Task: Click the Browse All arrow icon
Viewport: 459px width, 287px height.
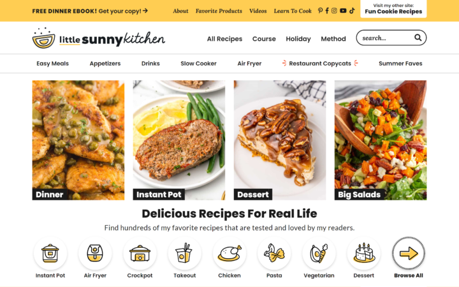Action: [x=409, y=253]
